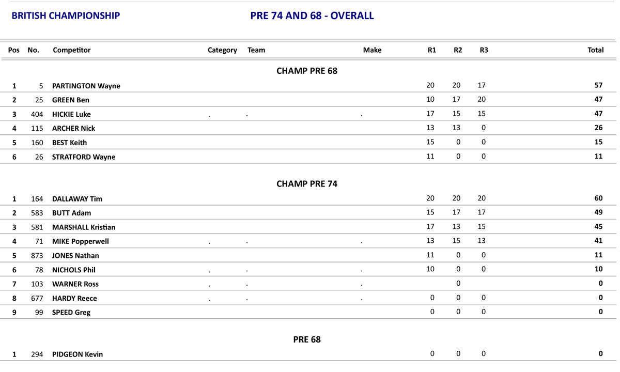Click the Competitor column header

click(71, 50)
